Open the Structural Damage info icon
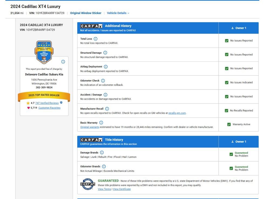Viewport: 265px width, 199px height. (105, 53)
